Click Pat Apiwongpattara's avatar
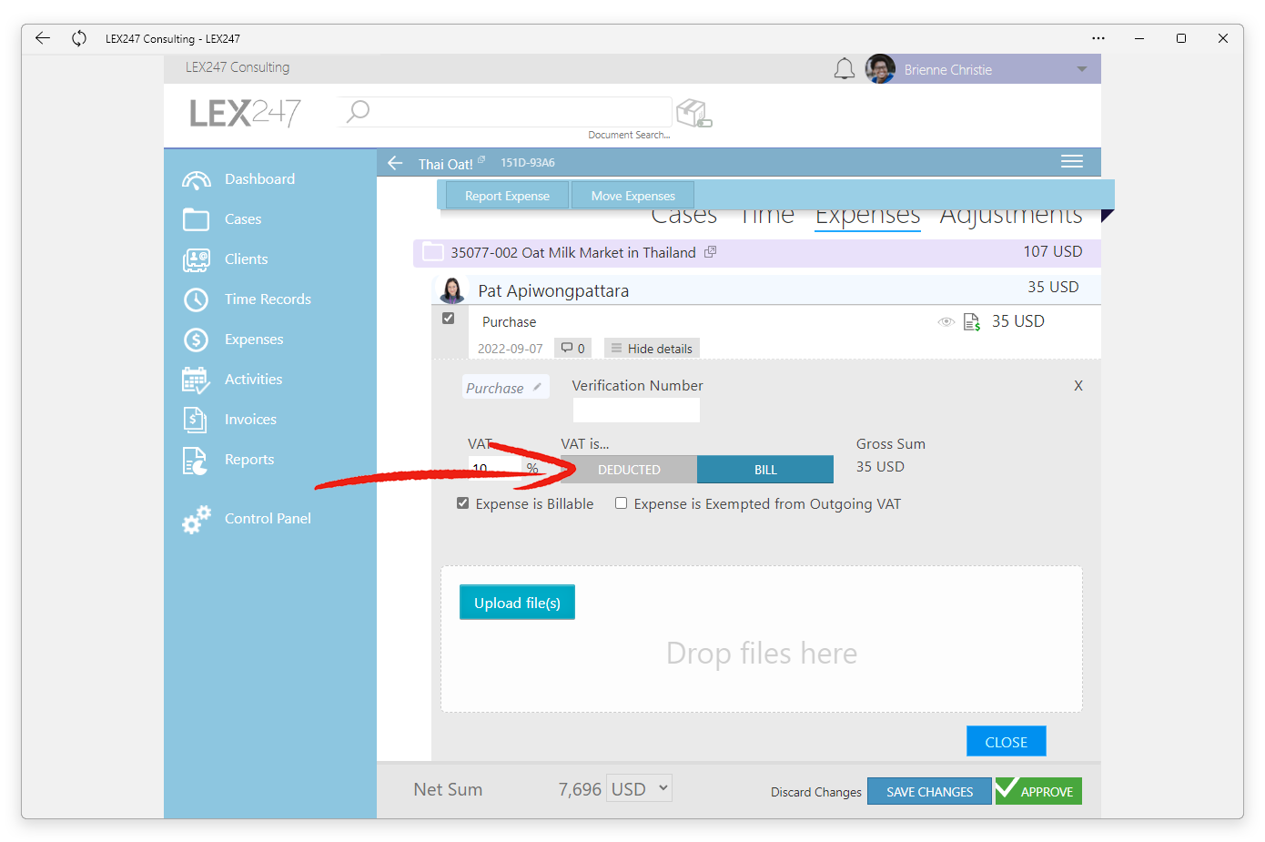 coord(452,290)
